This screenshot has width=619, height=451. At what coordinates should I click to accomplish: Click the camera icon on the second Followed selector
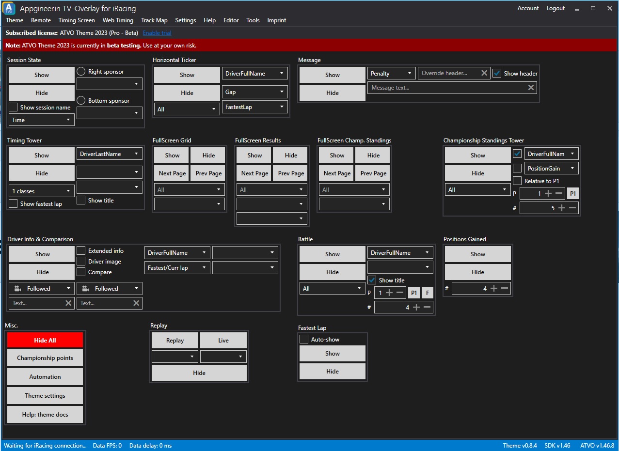86,288
